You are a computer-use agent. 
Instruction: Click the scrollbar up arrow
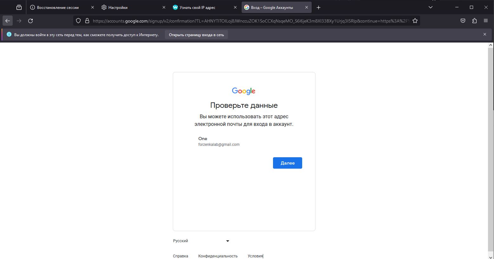click(491, 45)
